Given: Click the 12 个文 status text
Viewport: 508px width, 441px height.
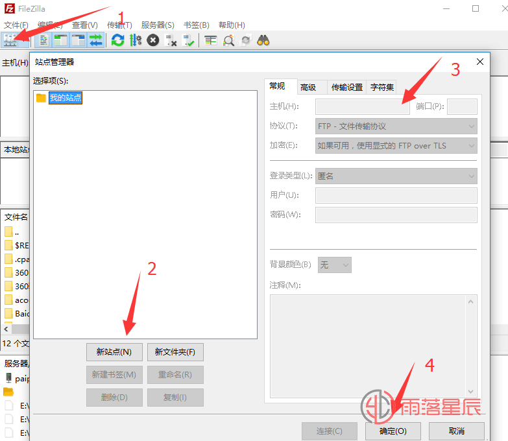Looking at the screenshot, I should pyautogui.click(x=16, y=343).
